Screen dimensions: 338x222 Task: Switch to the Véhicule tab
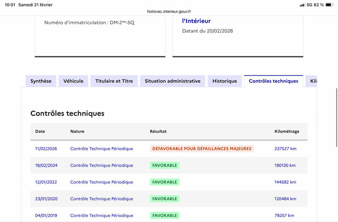[x=73, y=81]
